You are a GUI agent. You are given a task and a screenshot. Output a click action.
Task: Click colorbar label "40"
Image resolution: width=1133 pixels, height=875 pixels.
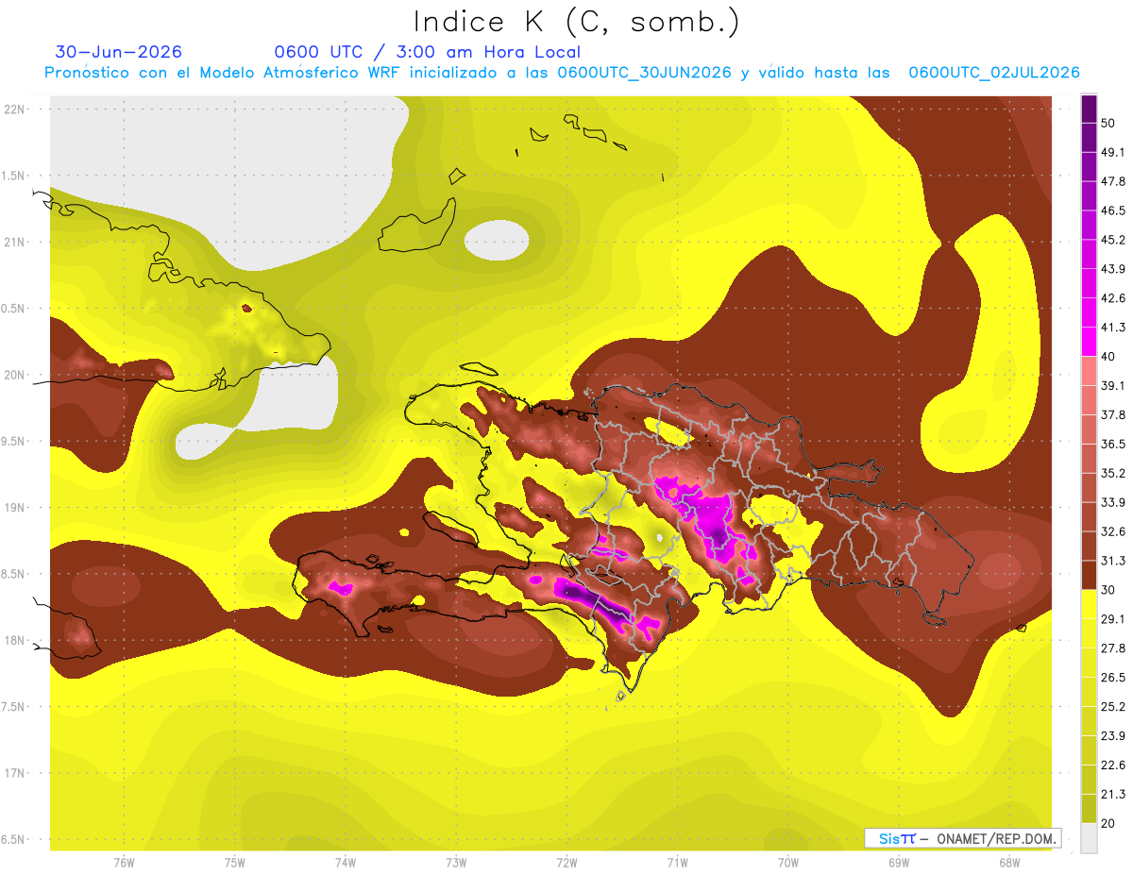1109,356
